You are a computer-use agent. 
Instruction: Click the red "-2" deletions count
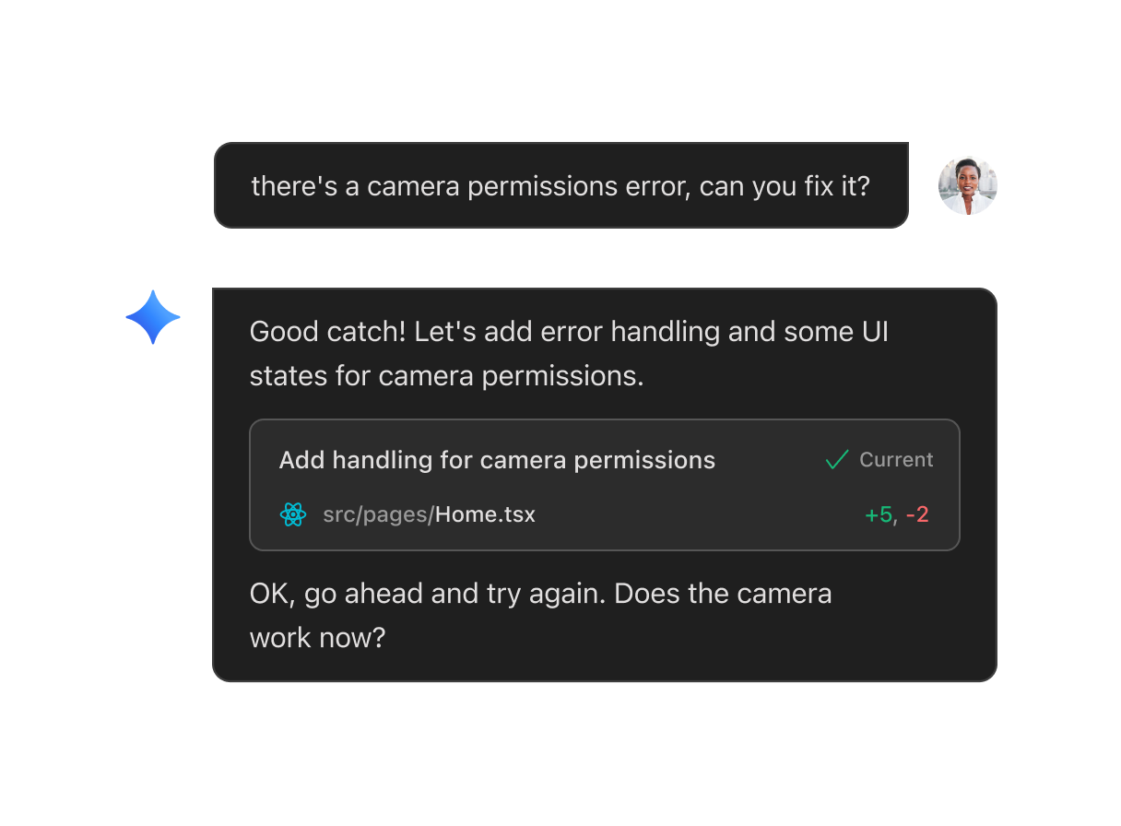click(917, 514)
